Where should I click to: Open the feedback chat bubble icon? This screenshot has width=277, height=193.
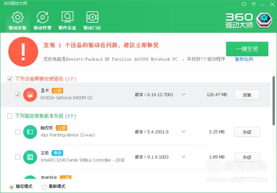[x=244, y=4]
